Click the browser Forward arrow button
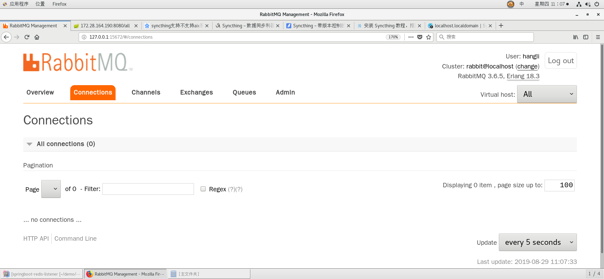Image resolution: width=604 pixels, height=279 pixels. pos(17,37)
